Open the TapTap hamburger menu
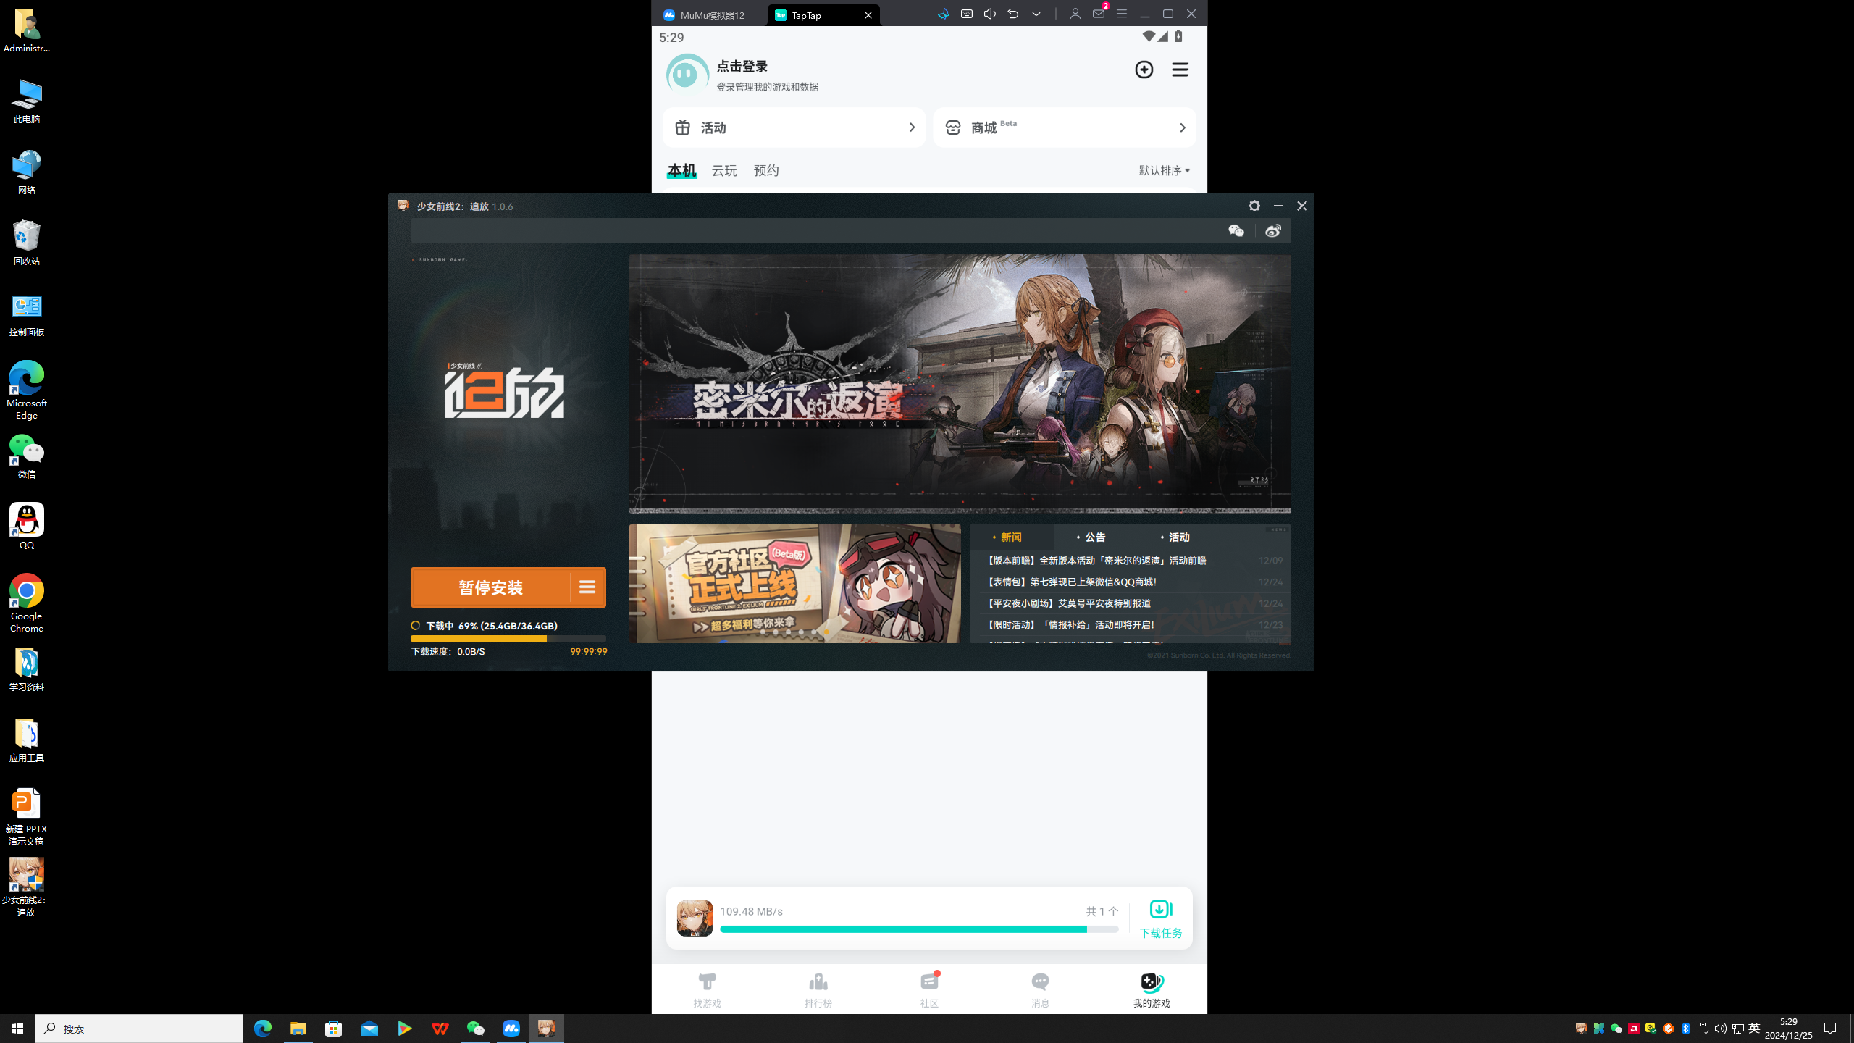The height and width of the screenshot is (1043, 1854). pyautogui.click(x=1180, y=70)
